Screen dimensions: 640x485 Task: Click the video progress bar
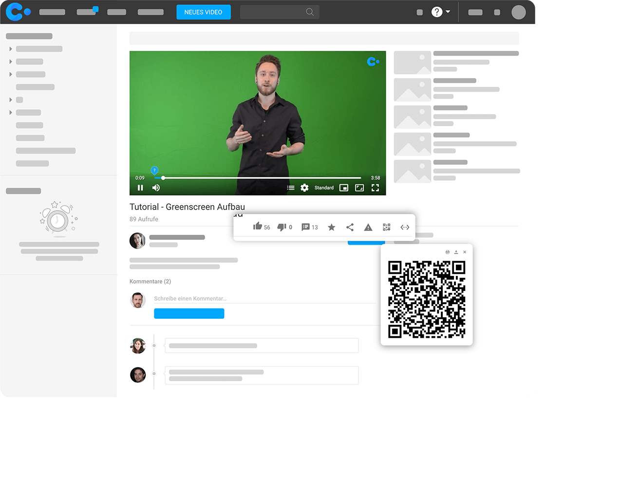[258, 178]
